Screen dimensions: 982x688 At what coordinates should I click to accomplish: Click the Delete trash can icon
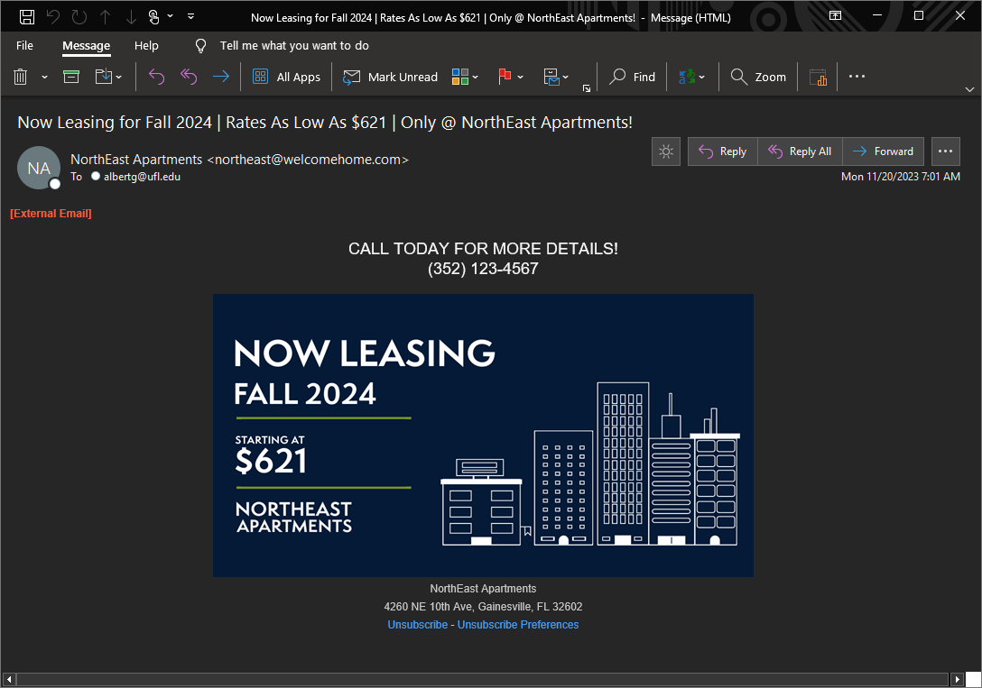21,78
